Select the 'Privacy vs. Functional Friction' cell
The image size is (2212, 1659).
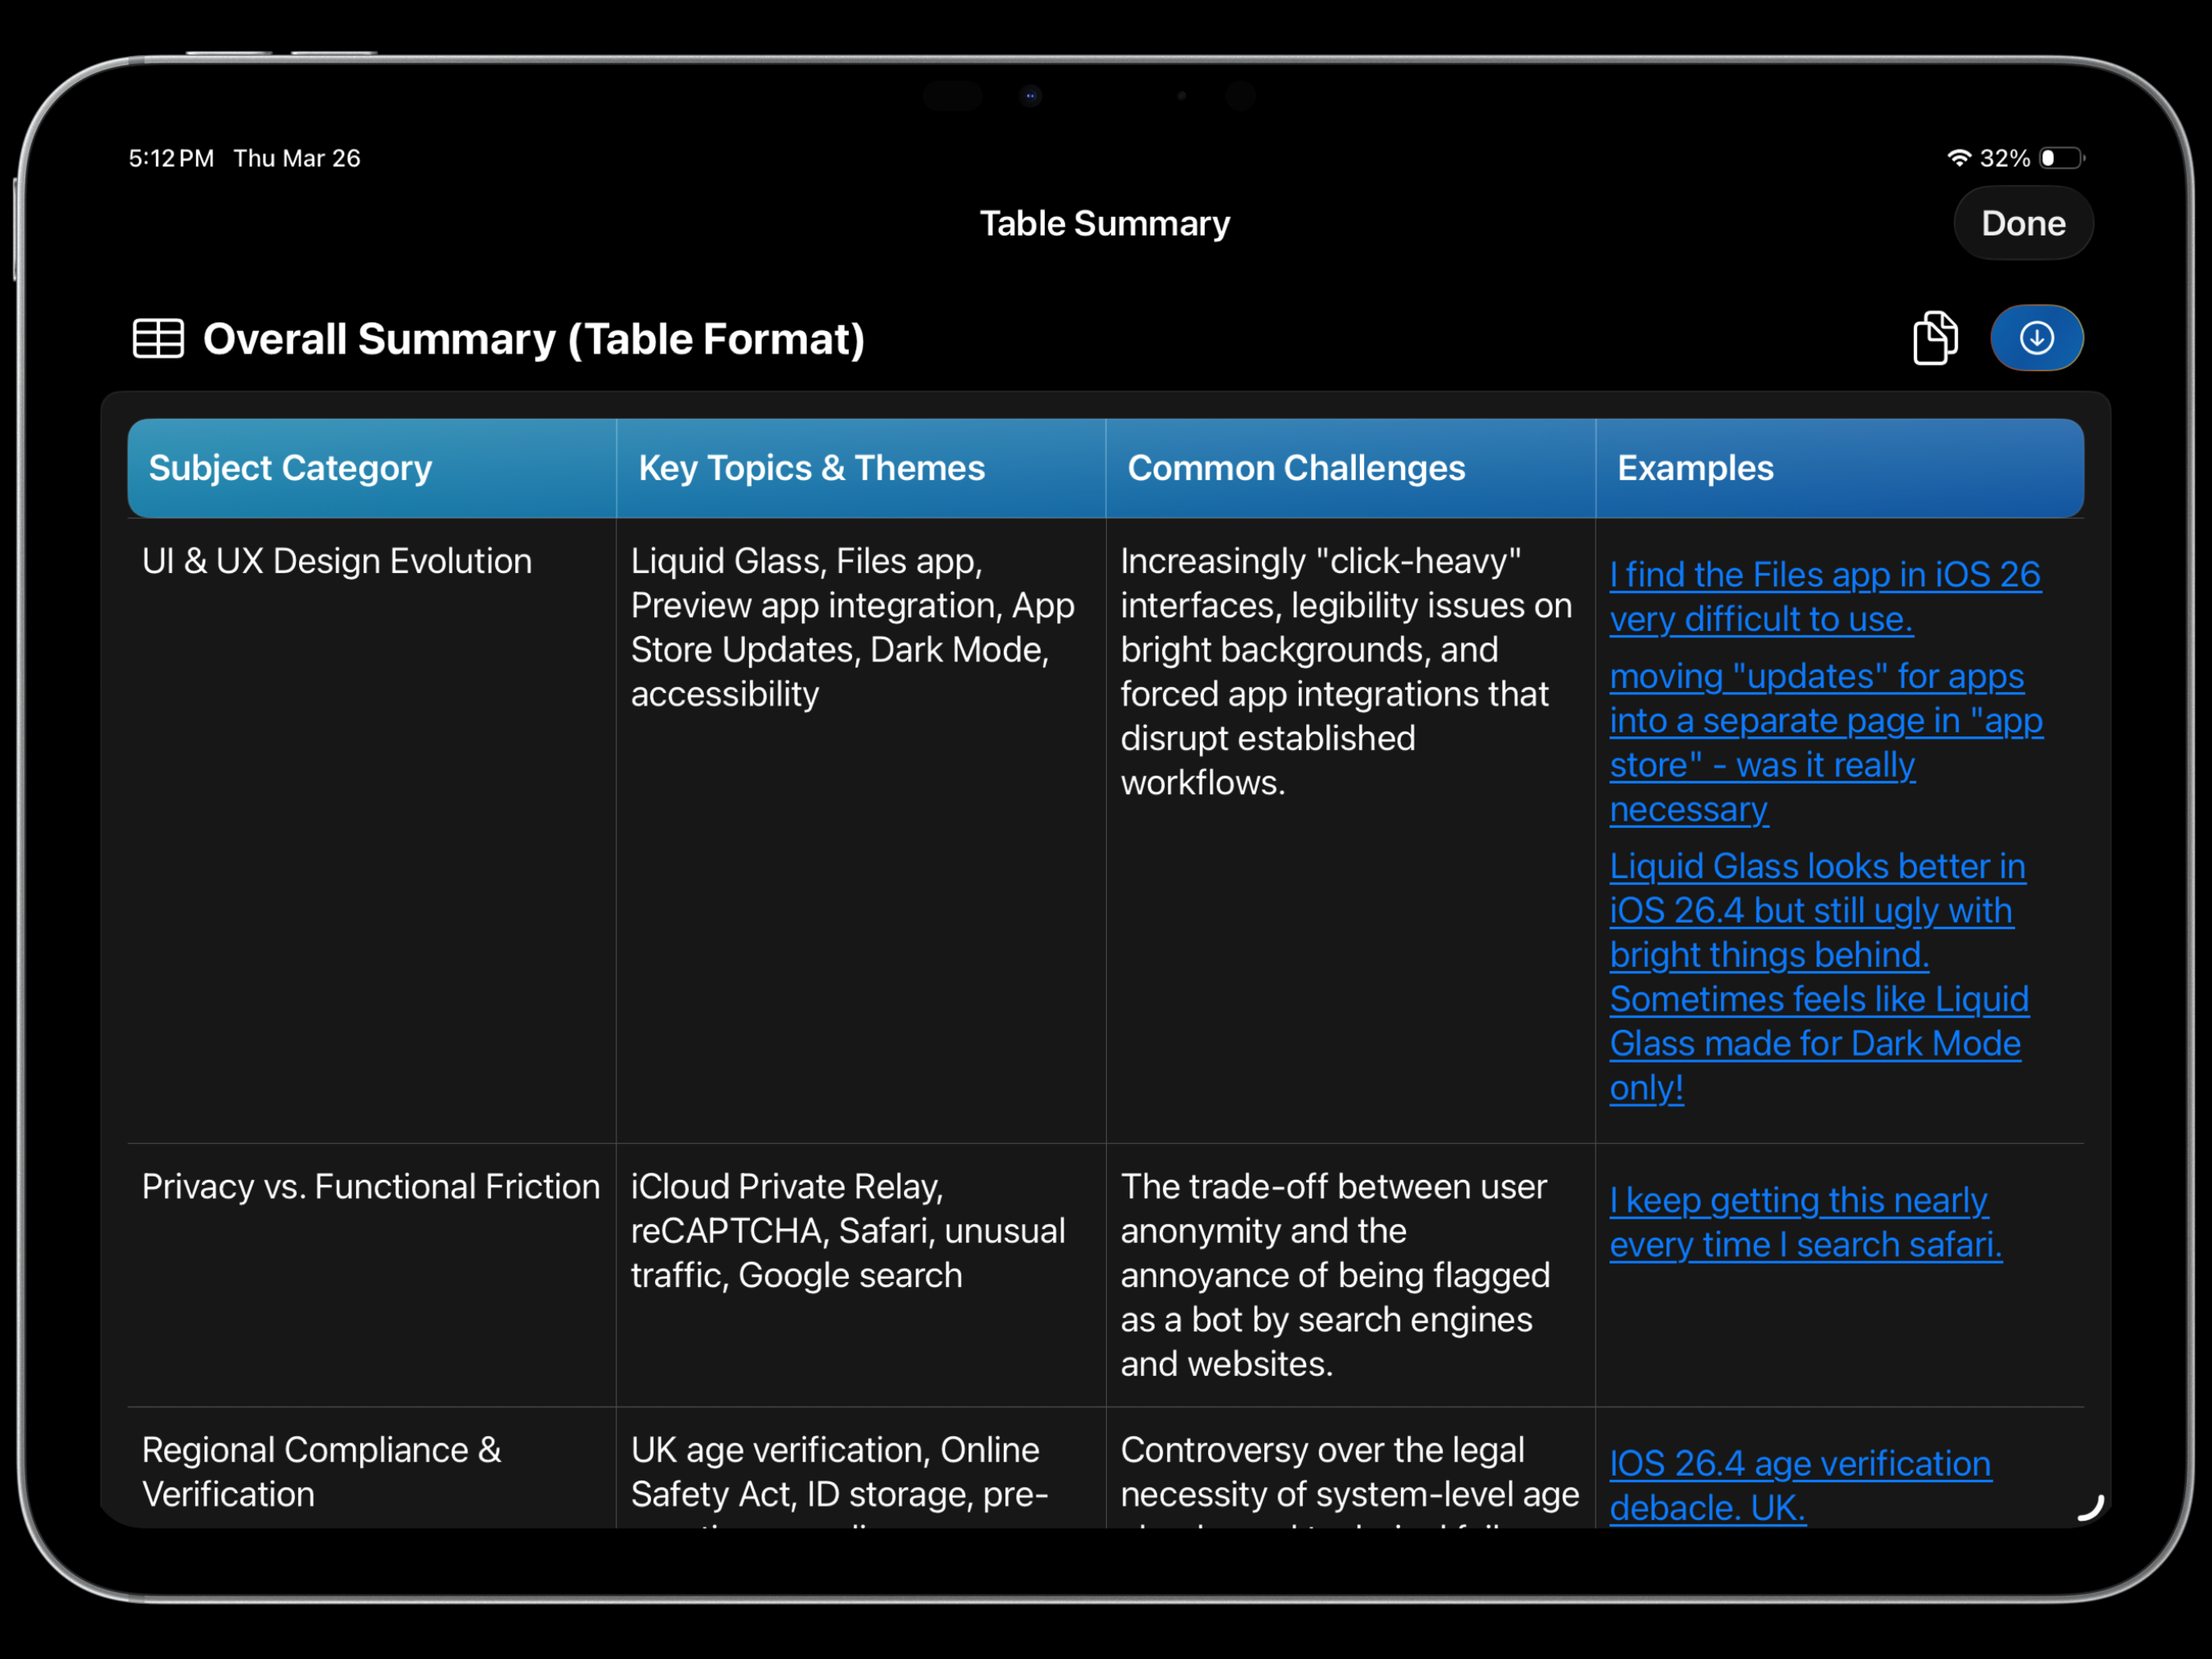372,1275
